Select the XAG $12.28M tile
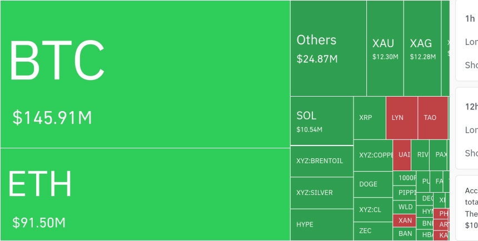478x241 pixels. (x=422, y=48)
